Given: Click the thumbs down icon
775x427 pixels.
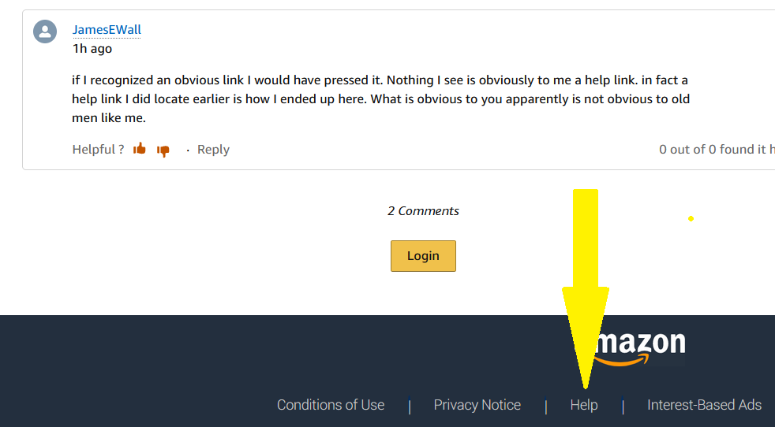Looking at the screenshot, I should tap(163, 150).
